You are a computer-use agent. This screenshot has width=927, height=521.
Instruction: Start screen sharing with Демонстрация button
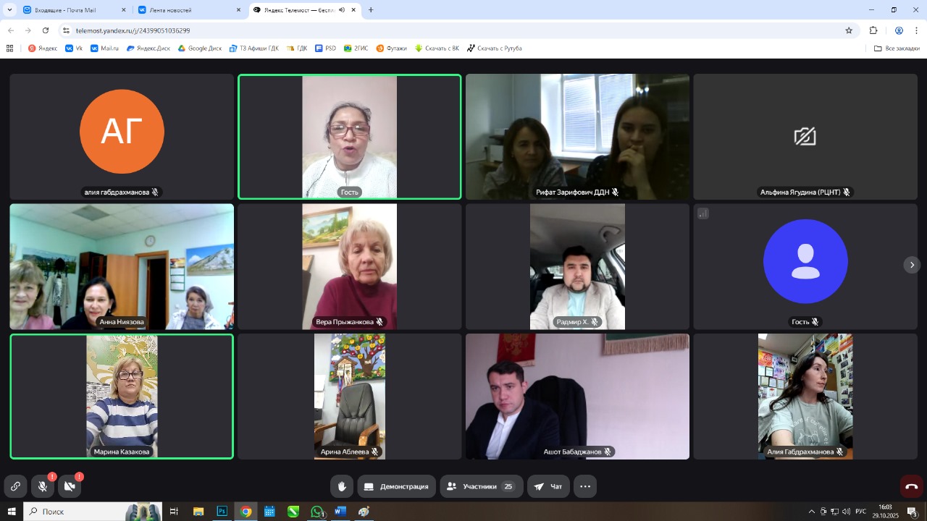point(396,486)
